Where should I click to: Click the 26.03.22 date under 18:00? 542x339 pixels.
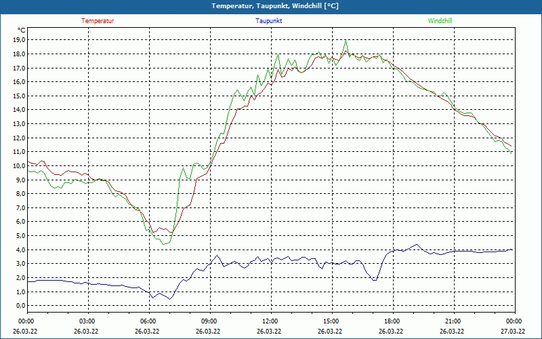(391, 331)
